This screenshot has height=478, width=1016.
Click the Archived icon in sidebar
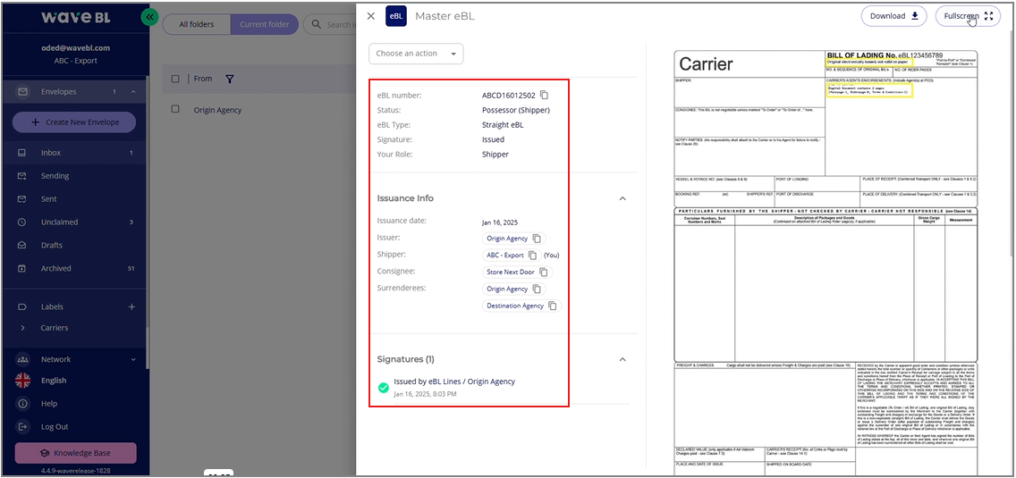pyautogui.click(x=22, y=269)
